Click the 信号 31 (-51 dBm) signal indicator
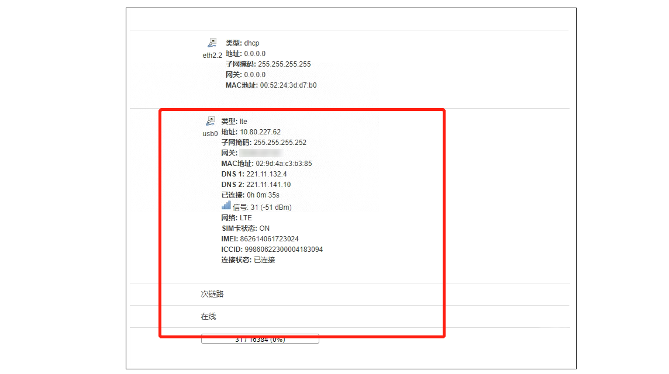Screen dimensions: 669x374 coord(256,206)
